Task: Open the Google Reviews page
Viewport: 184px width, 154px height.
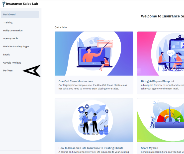Action: coord(12,63)
